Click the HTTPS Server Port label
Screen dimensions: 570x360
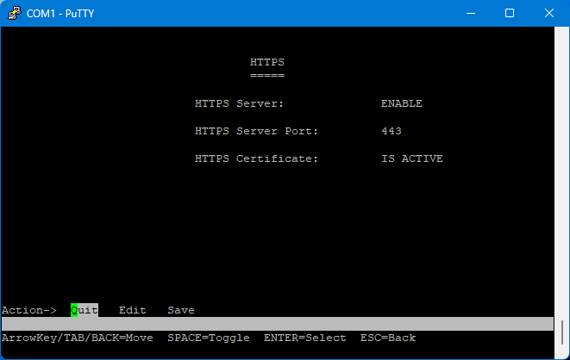point(256,131)
